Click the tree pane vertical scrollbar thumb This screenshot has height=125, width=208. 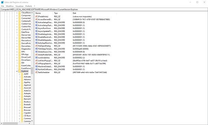point(32,71)
